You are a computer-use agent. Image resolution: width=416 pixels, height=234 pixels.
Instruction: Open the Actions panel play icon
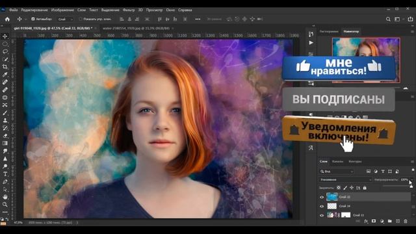click(311, 43)
